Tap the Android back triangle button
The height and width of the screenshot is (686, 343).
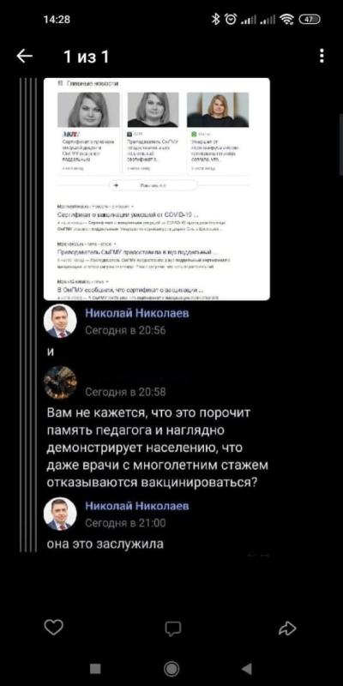pyautogui.click(x=247, y=669)
